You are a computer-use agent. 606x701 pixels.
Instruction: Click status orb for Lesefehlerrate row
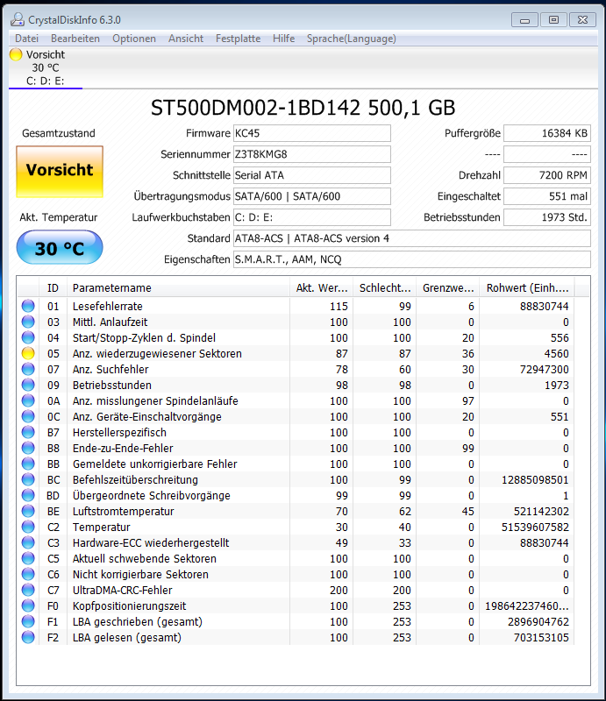pos(28,306)
